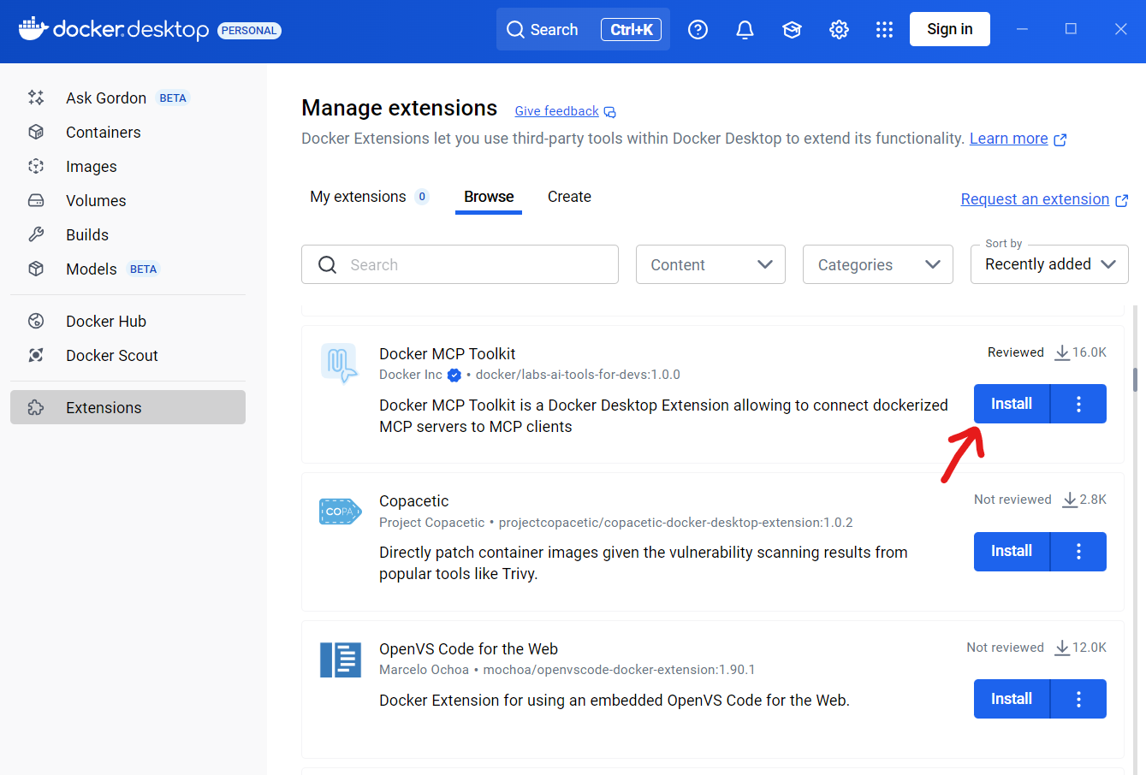Click the Docker MCP Toolkit logo
This screenshot has width=1146, height=775.
point(340,364)
